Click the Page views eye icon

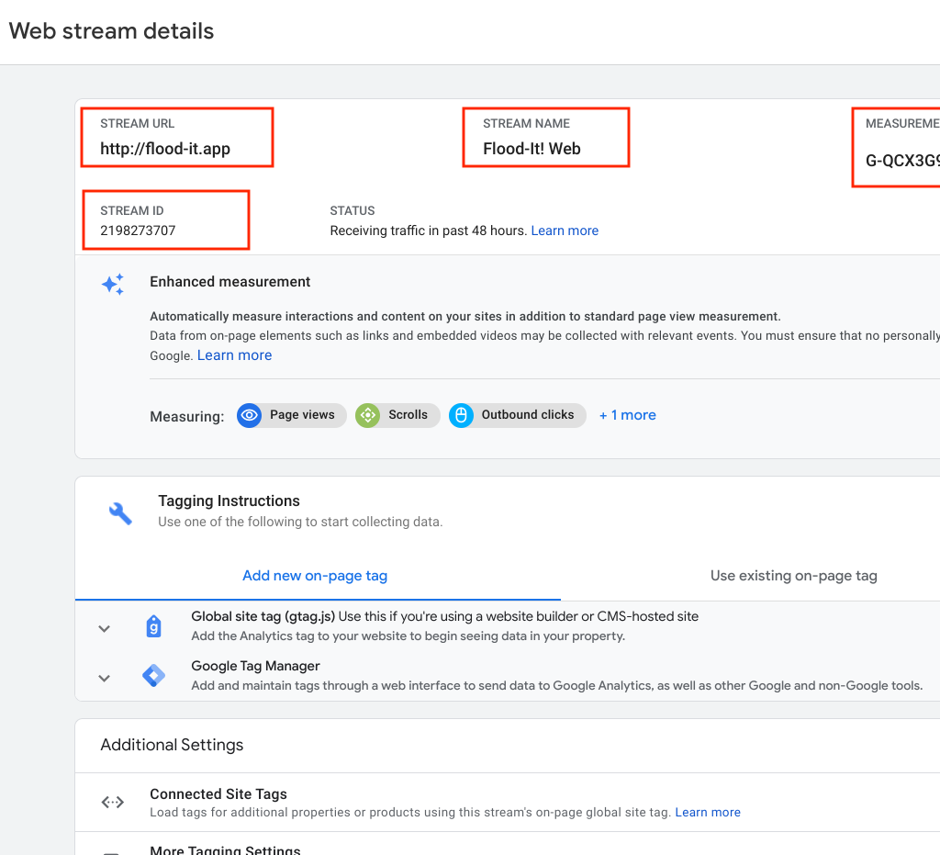(x=250, y=415)
